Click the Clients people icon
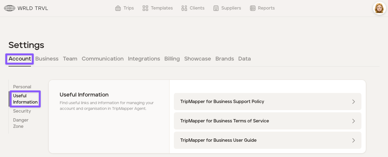The width and height of the screenshot is (388, 157). (x=184, y=8)
